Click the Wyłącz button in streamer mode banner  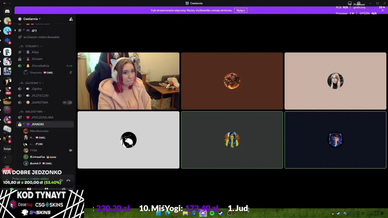[x=241, y=10]
